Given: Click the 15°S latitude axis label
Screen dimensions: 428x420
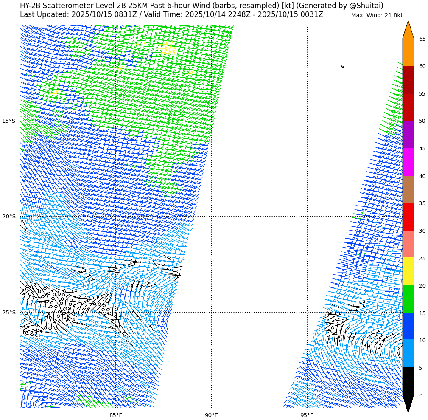Looking at the screenshot, I should pyautogui.click(x=8, y=121).
